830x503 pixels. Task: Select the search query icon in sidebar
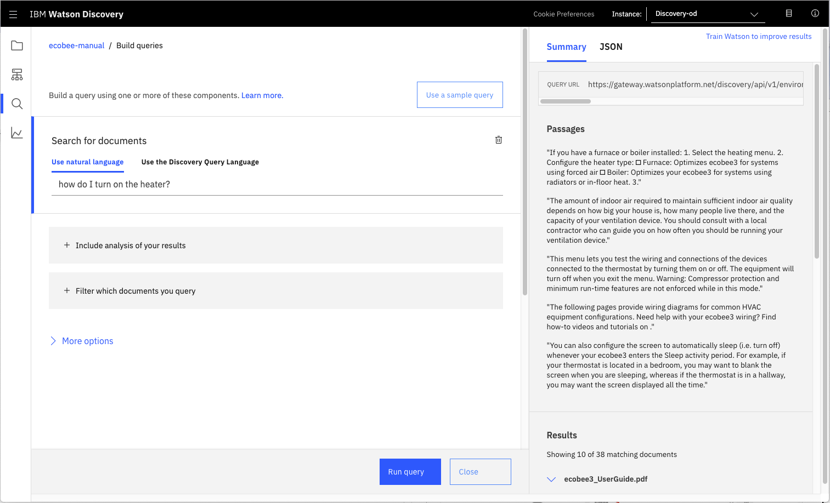(x=17, y=104)
